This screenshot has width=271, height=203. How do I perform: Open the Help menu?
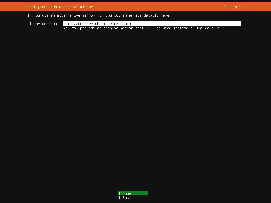(232, 7)
